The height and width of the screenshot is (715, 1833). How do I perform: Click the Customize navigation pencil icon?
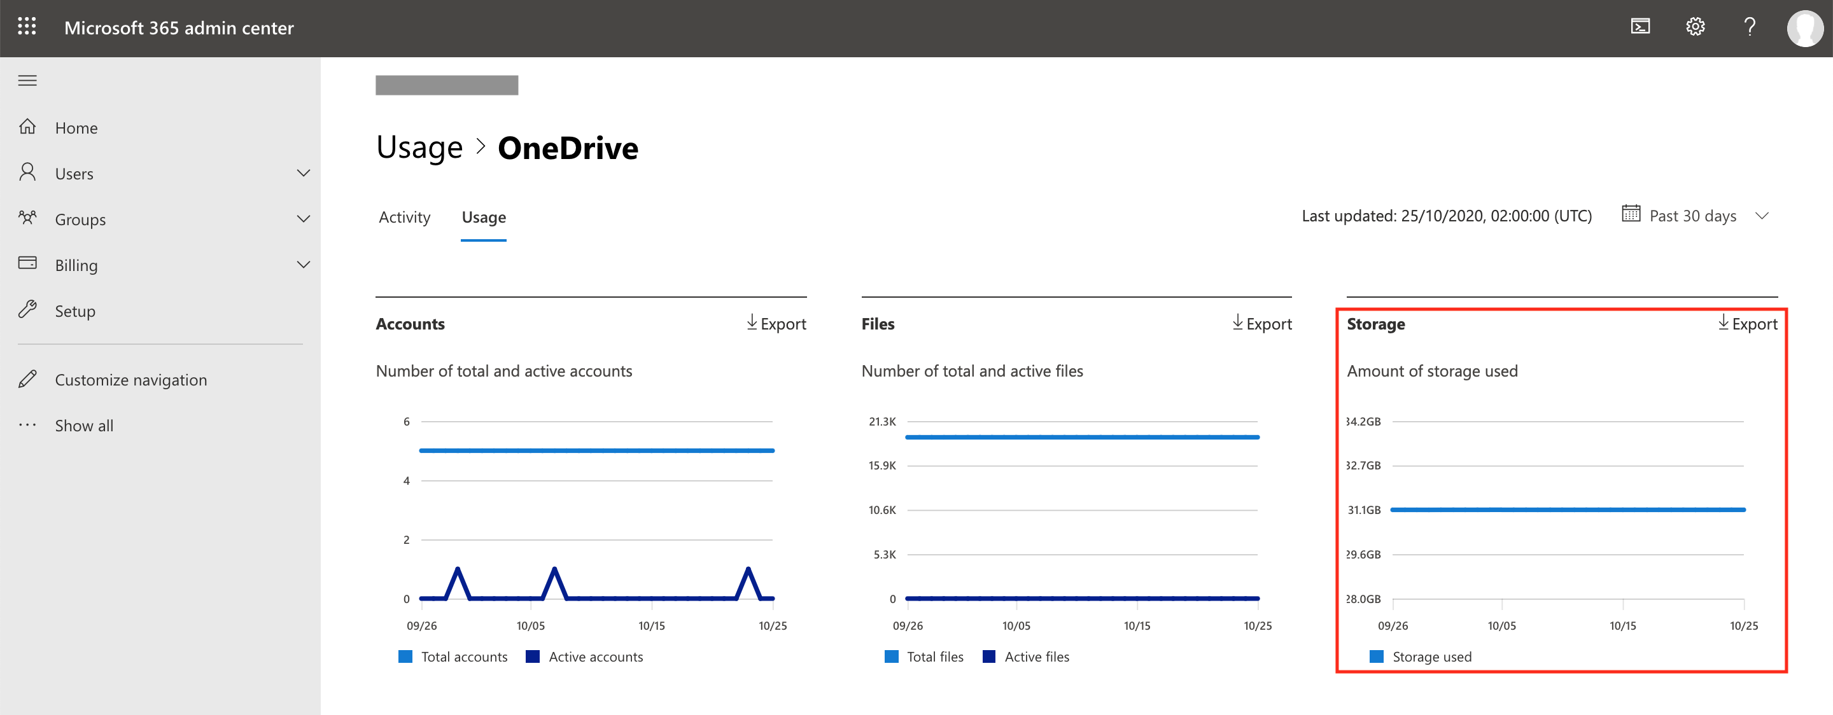coord(27,378)
